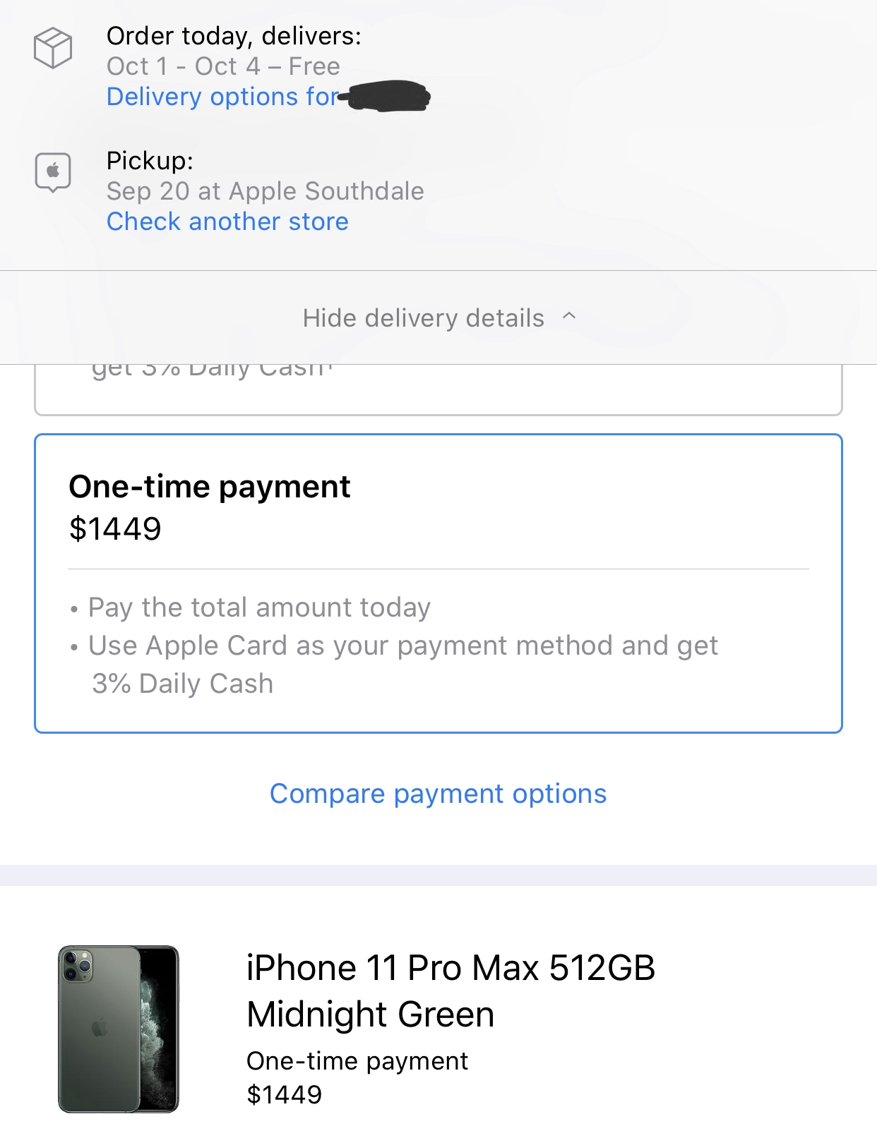
Task: Open Check another store link
Action: 227,222
